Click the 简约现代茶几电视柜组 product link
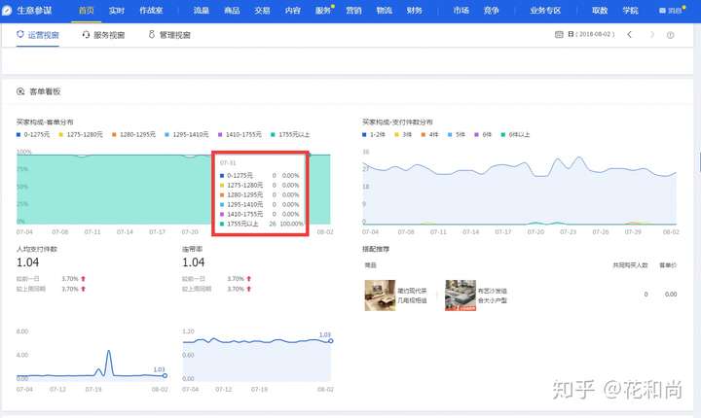701x418 pixels. pyautogui.click(x=414, y=293)
